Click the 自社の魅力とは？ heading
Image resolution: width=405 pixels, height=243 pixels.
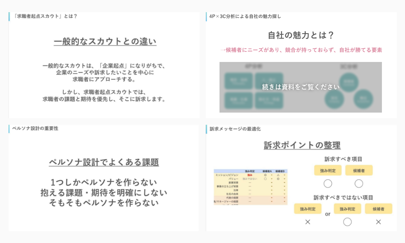pos(301,35)
